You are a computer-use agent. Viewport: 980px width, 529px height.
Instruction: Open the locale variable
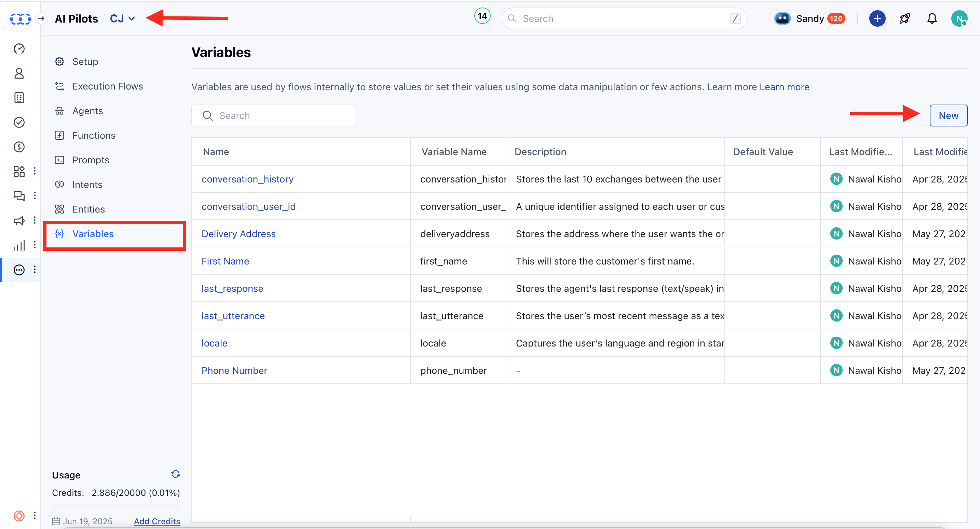(x=214, y=343)
